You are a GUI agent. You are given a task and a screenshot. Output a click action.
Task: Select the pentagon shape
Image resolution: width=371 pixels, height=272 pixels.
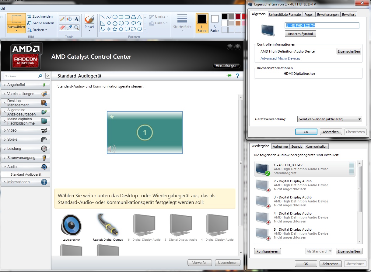point(115,23)
